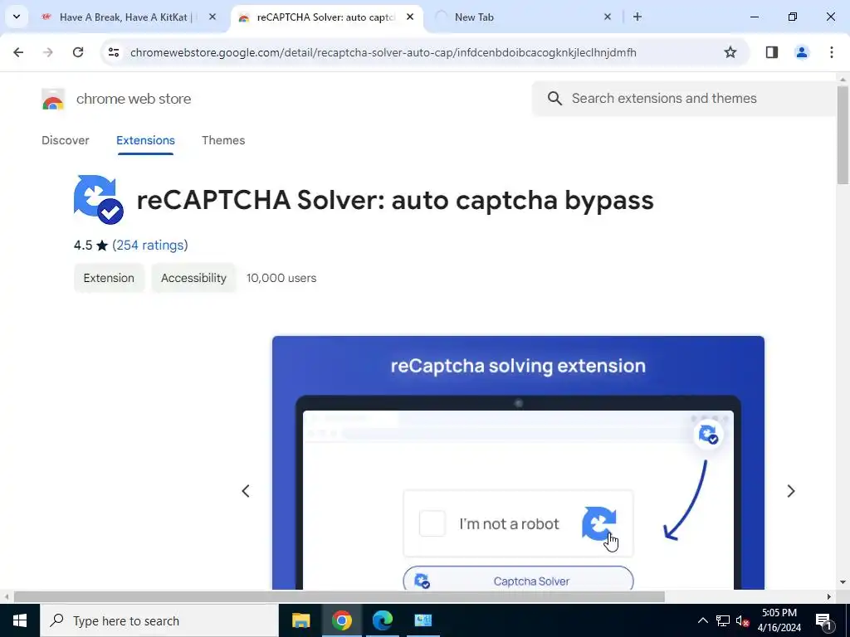Viewport: 850px width, 637px height.
Task: Open the Extensions section
Action: pyautogui.click(x=145, y=140)
